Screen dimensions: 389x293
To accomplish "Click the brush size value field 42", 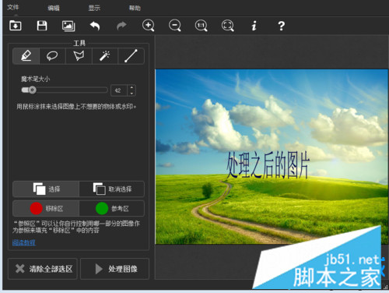I will pos(119,90).
